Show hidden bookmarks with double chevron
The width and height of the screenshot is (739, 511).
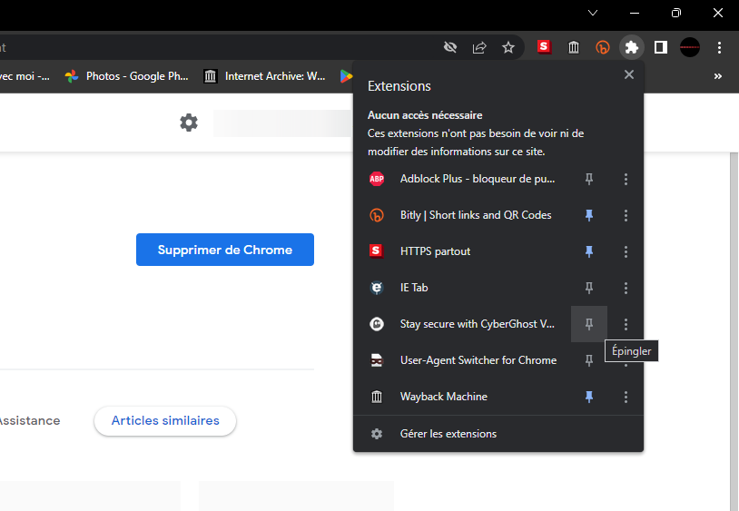tap(717, 76)
